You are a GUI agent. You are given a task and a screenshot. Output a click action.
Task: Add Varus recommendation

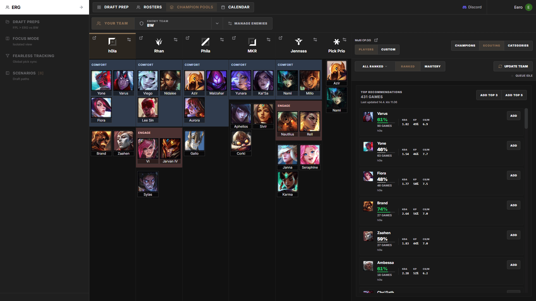pyautogui.click(x=513, y=116)
